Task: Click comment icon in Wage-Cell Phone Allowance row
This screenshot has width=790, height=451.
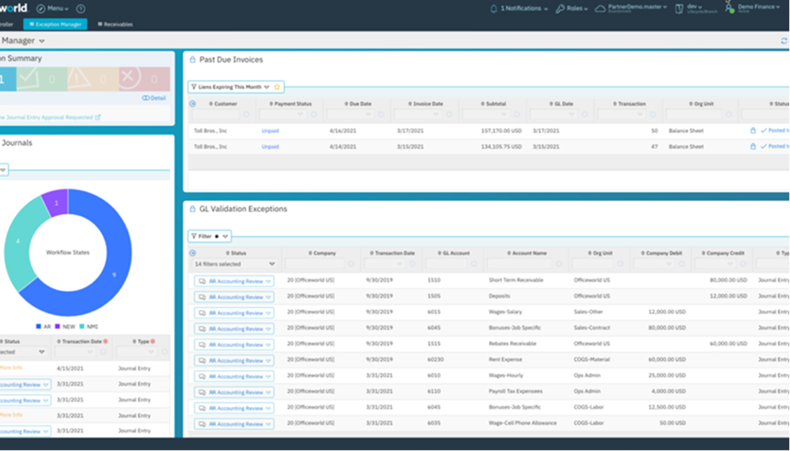Action: point(202,424)
